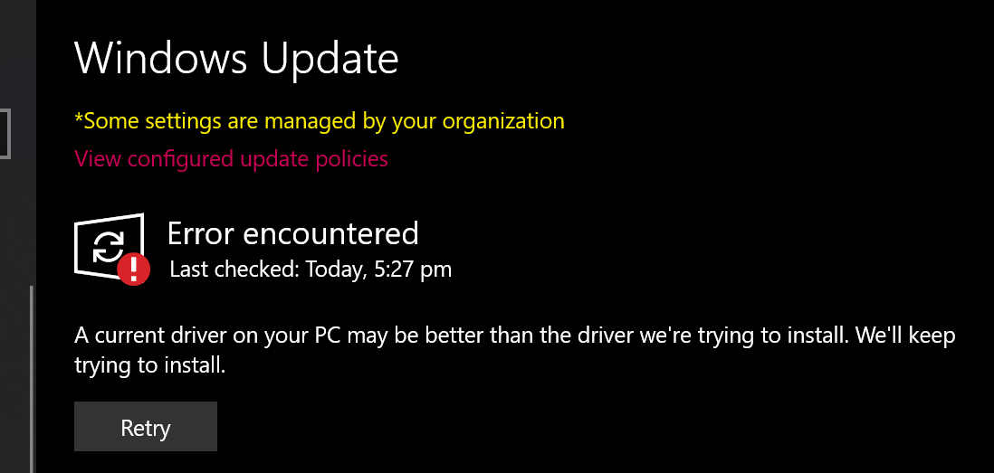Click the Last checked timestamp line
The width and height of the screenshot is (994, 473).
point(311,269)
